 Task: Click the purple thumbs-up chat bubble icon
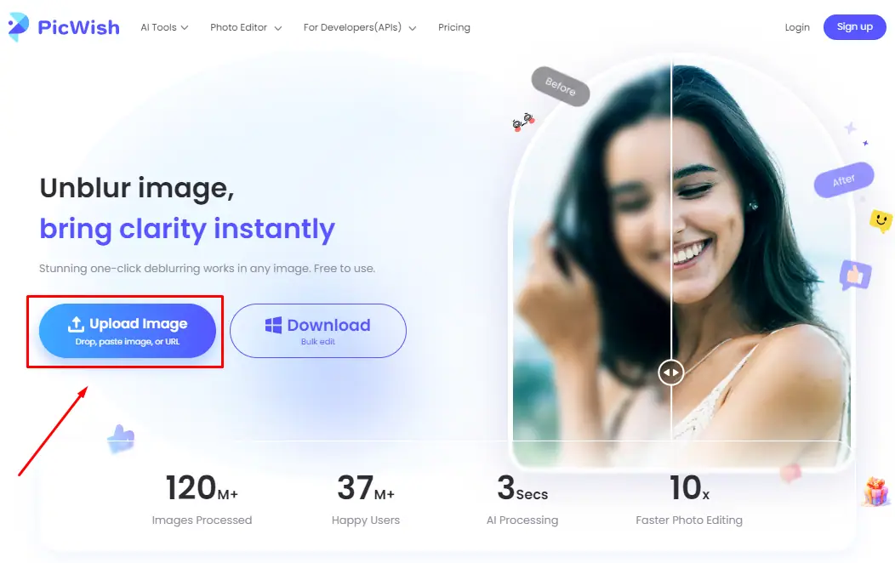click(855, 276)
